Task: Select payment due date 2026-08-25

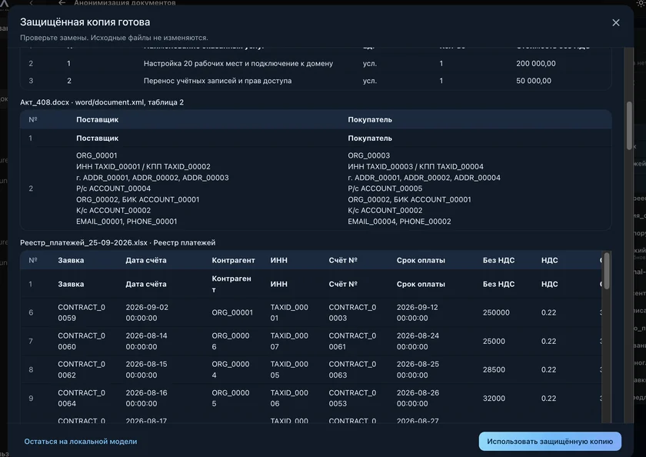Action: (418, 369)
